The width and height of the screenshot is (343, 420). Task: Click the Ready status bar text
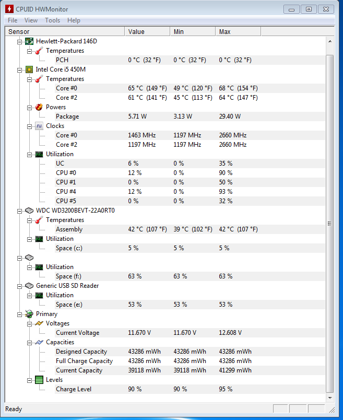14,409
